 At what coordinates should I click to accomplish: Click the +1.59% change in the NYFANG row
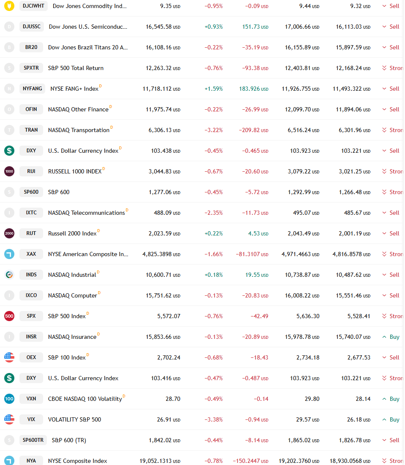click(214, 89)
